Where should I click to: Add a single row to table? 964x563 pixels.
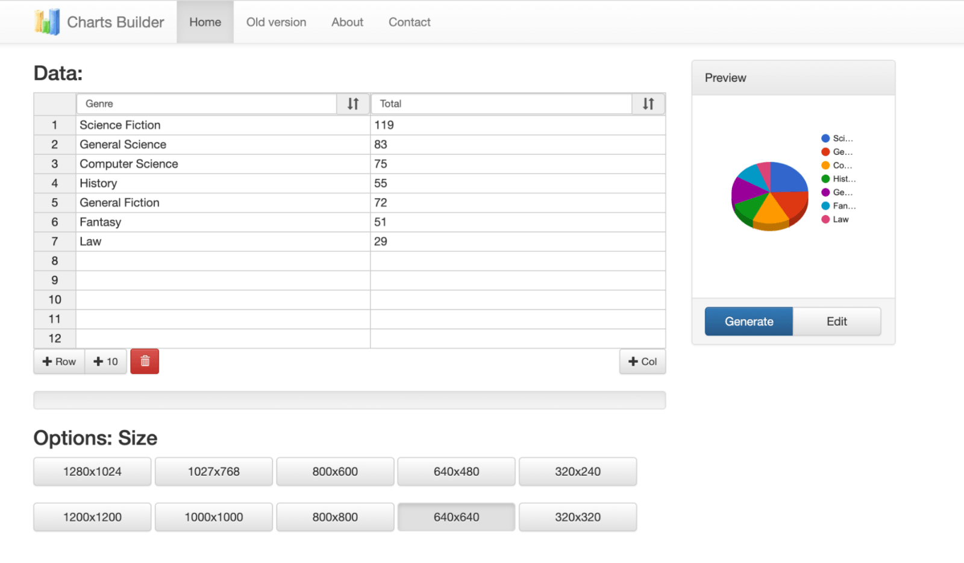coord(59,361)
